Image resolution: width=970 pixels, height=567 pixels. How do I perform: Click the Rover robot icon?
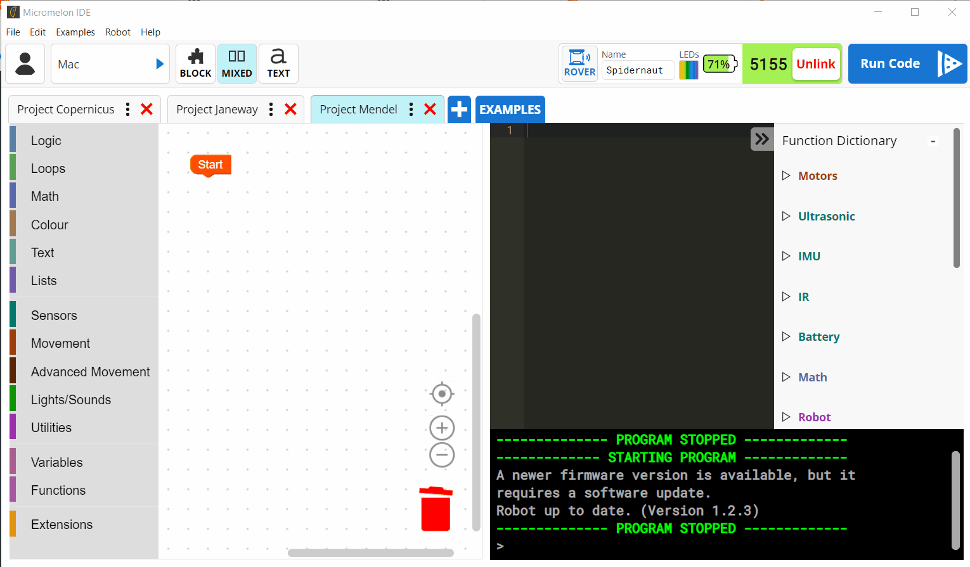click(579, 63)
